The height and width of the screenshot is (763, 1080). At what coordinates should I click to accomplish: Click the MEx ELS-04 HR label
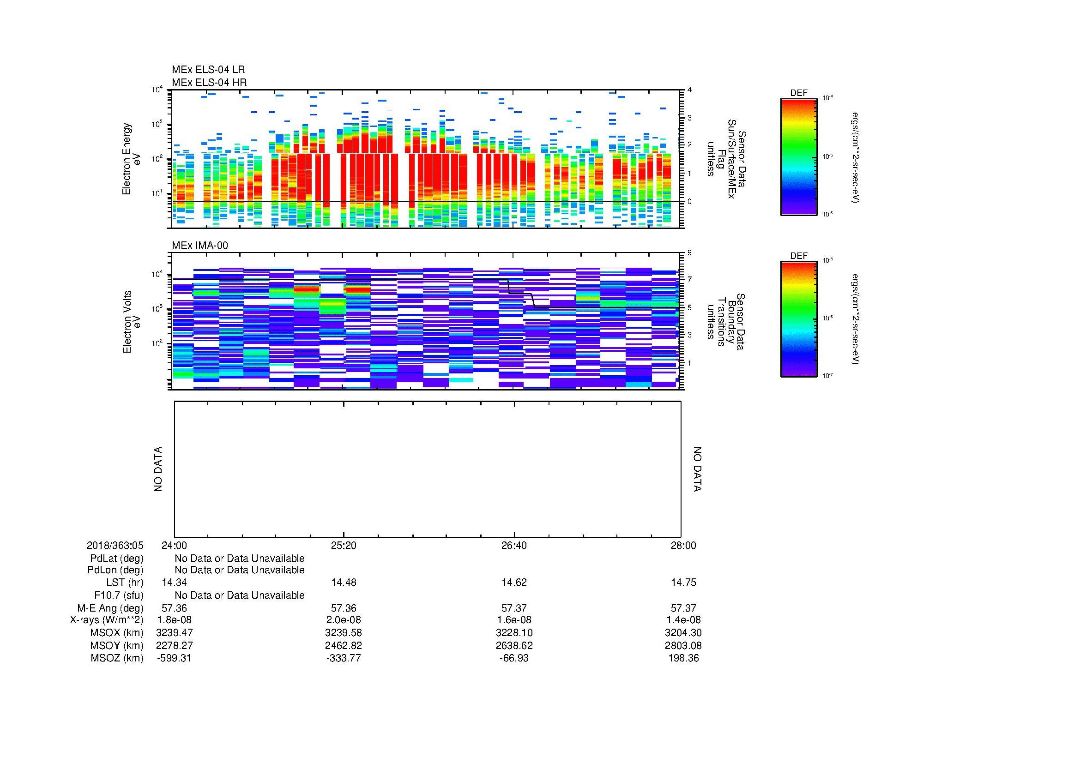click(209, 82)
